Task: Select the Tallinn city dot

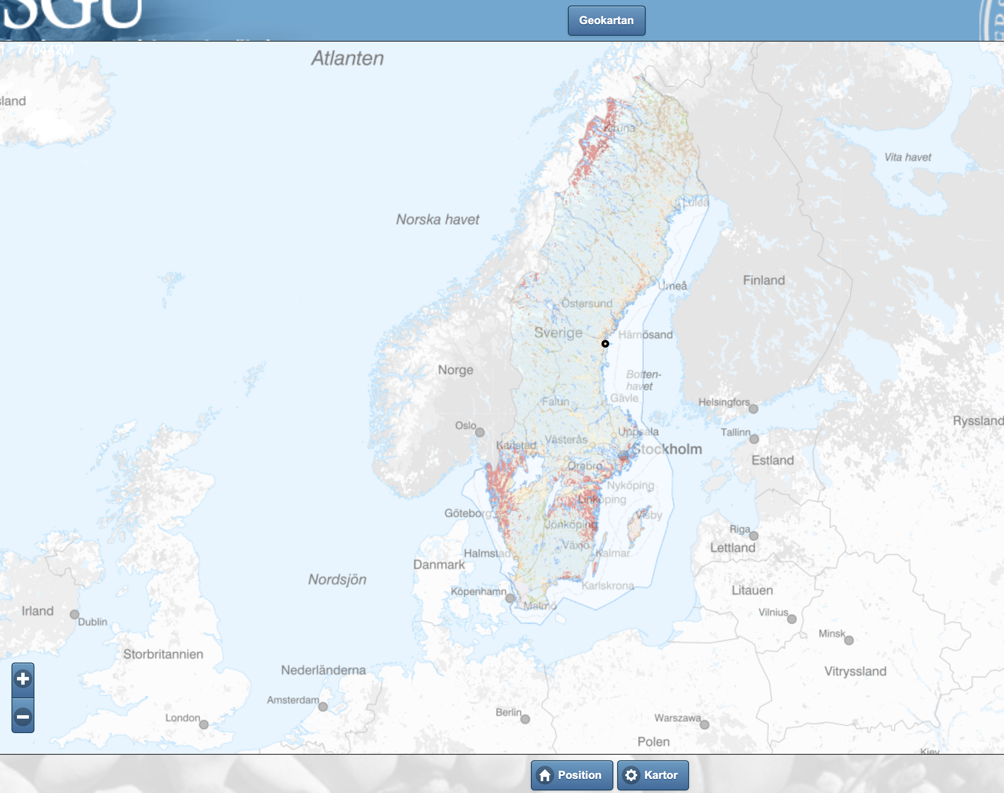Action: 754,439
